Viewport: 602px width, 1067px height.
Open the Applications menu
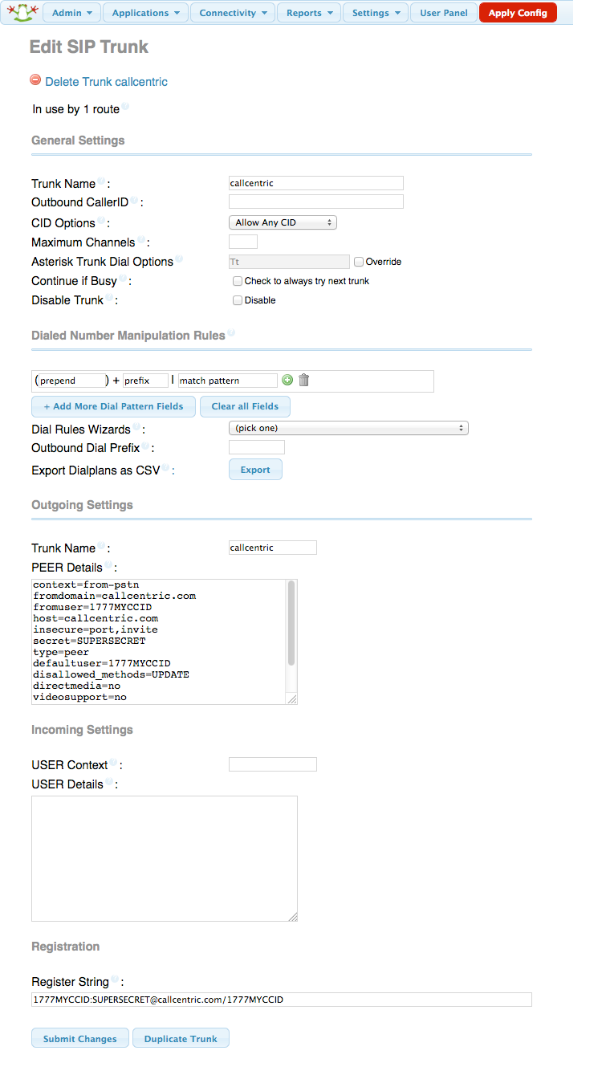(x=146, y=13)
